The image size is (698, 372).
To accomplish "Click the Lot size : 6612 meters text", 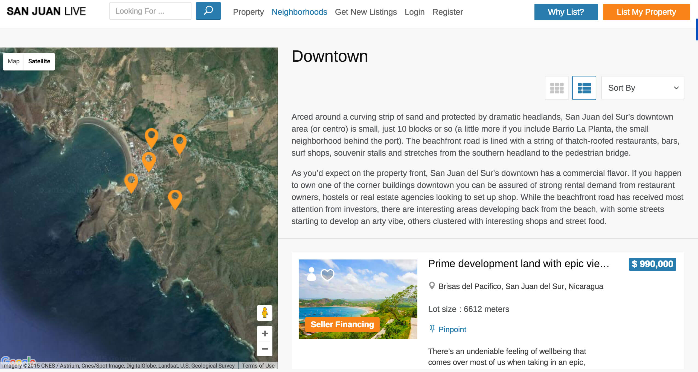I will pos(469,309).
